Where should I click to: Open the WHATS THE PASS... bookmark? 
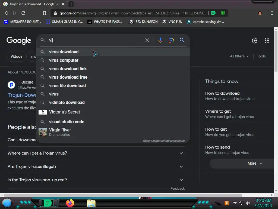[105, 22]
